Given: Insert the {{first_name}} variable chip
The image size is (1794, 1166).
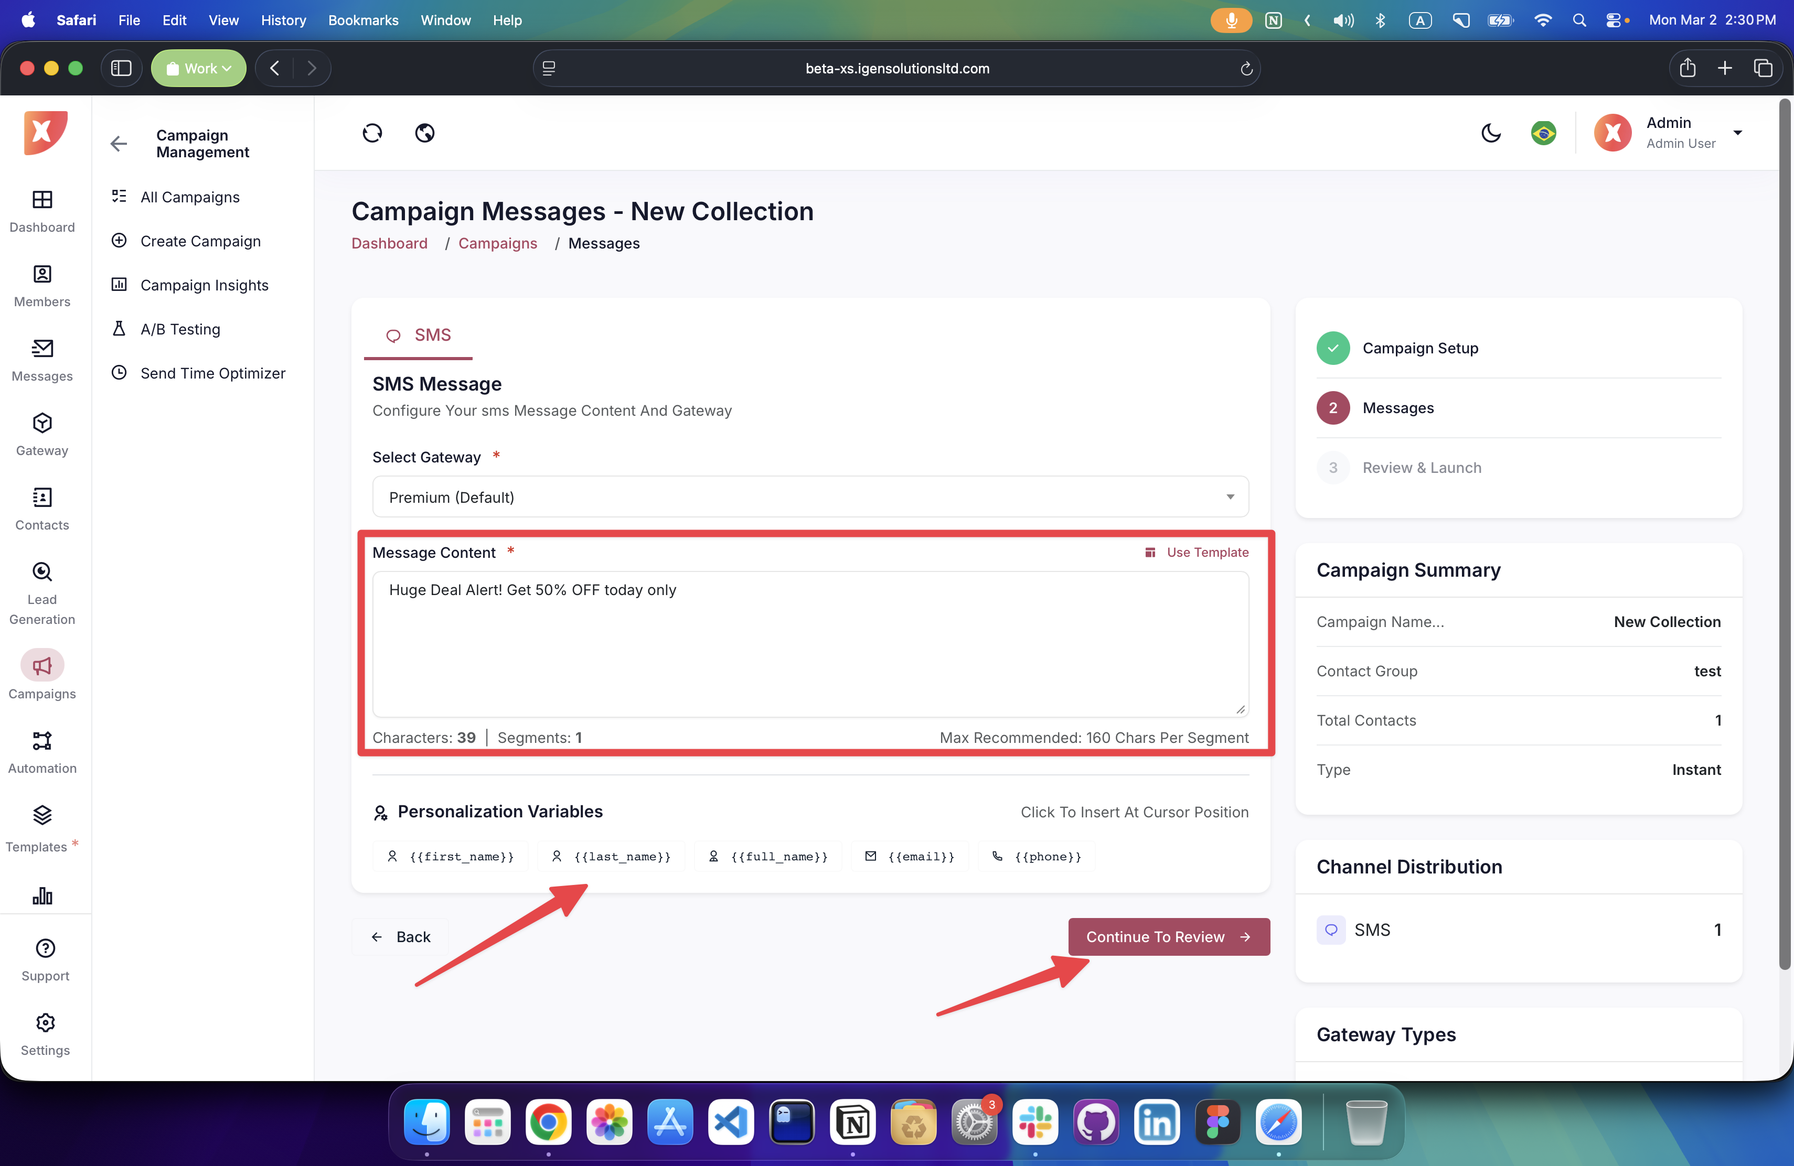Looking at the screenshot, I should (x=451, y=857).
